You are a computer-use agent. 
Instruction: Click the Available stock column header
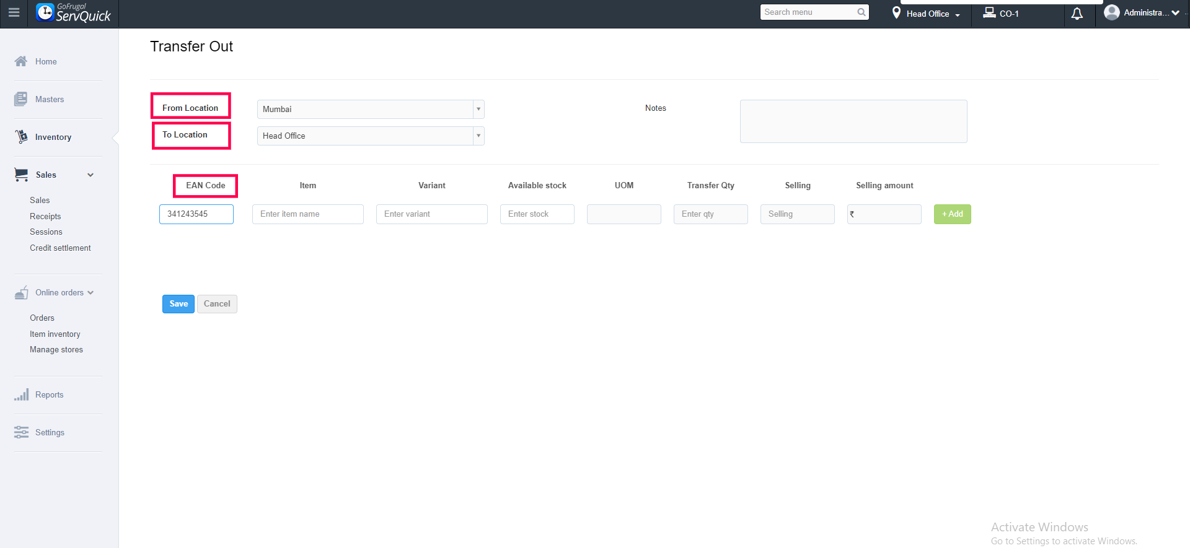pos(537,185)
